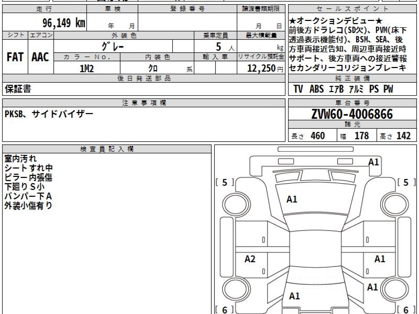Click the ★オークションデビュー★ line
Viewport: 419px width, 314px height.
coord(336,21)
